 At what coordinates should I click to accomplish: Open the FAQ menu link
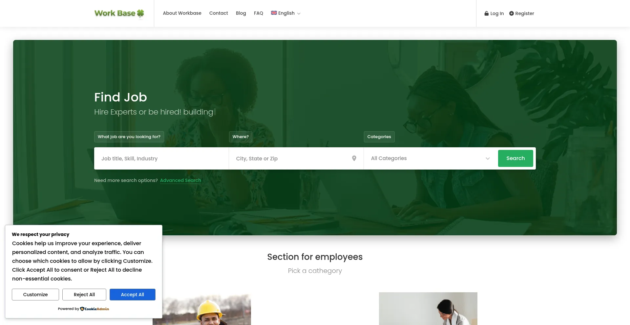tap(259, 13)
